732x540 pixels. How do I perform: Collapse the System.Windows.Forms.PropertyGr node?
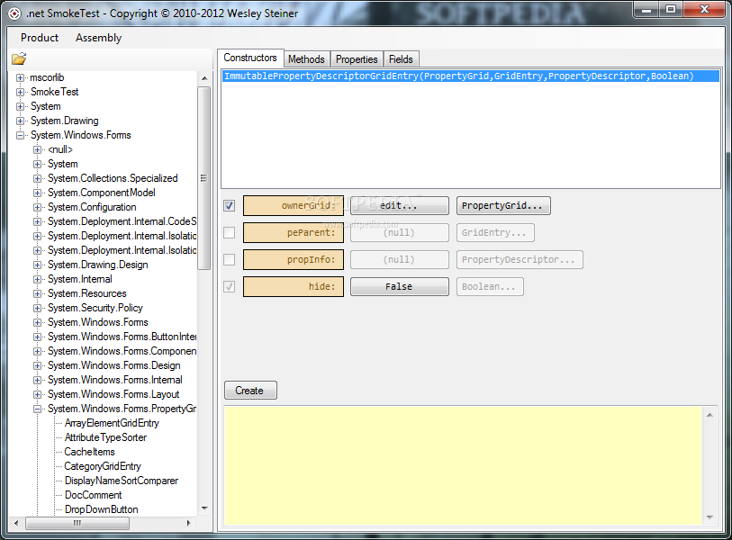37,409
